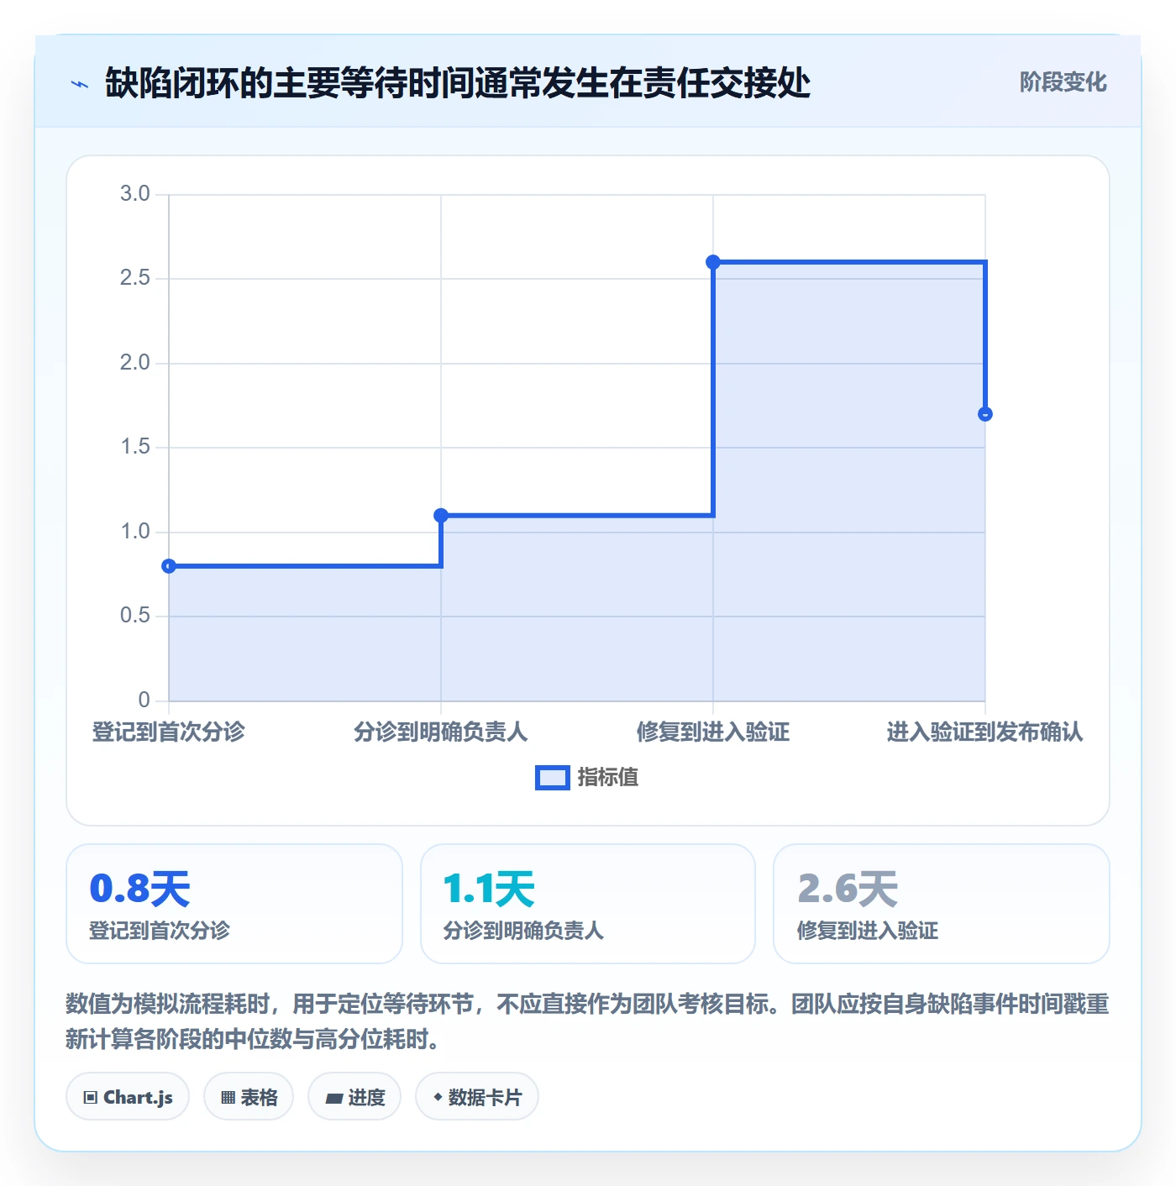Click the y-axis value 3.0
Viewport: 1176px width, 1186px height.
point(135,194)
